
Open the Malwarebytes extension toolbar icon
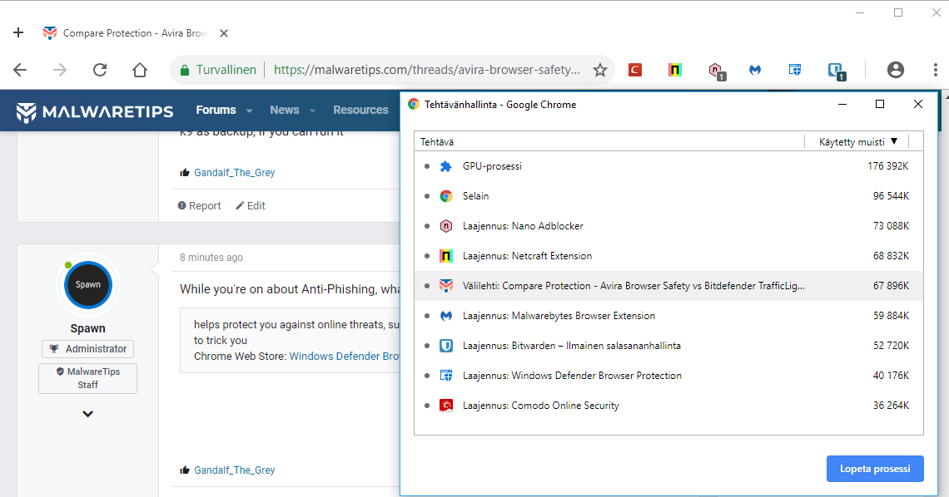pos(755,70)
